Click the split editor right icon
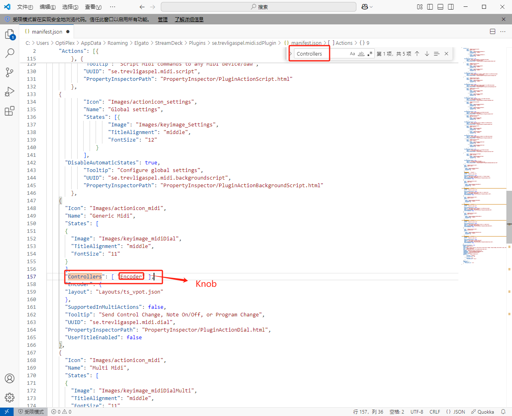This screenshot has width=512, height=416. [493, 32]
